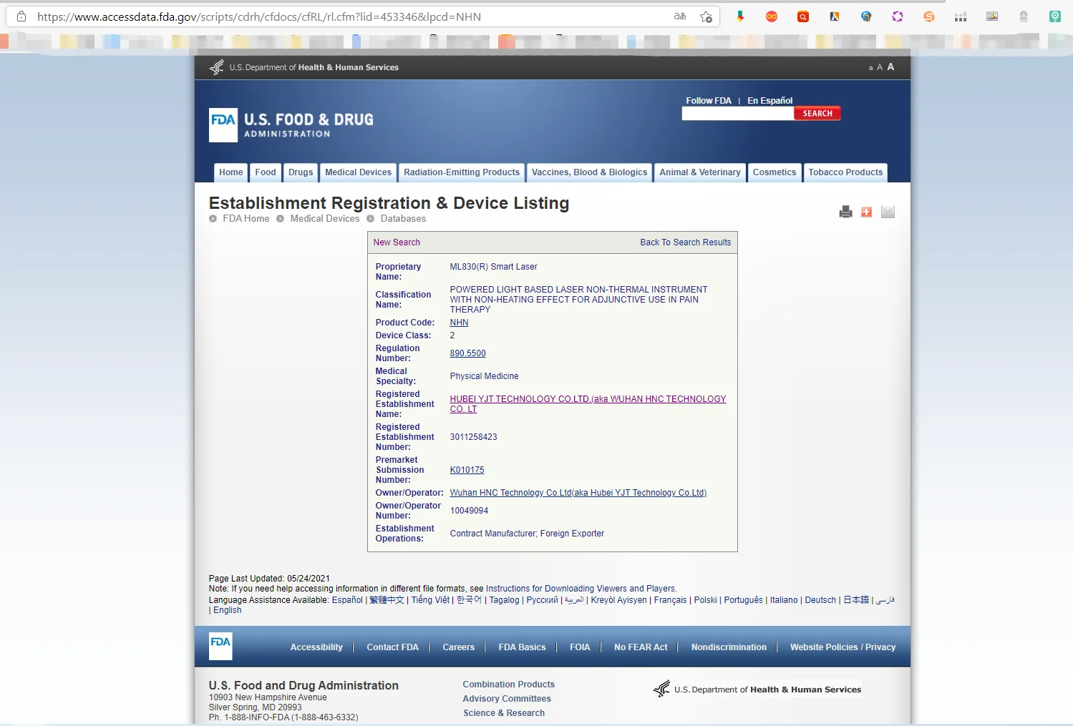Select English language assistance link

tap(228, 610)
